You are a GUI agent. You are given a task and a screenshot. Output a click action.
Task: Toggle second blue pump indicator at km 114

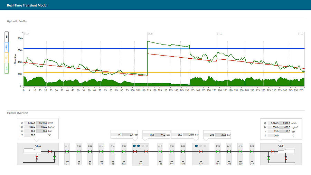coord(139,146)
